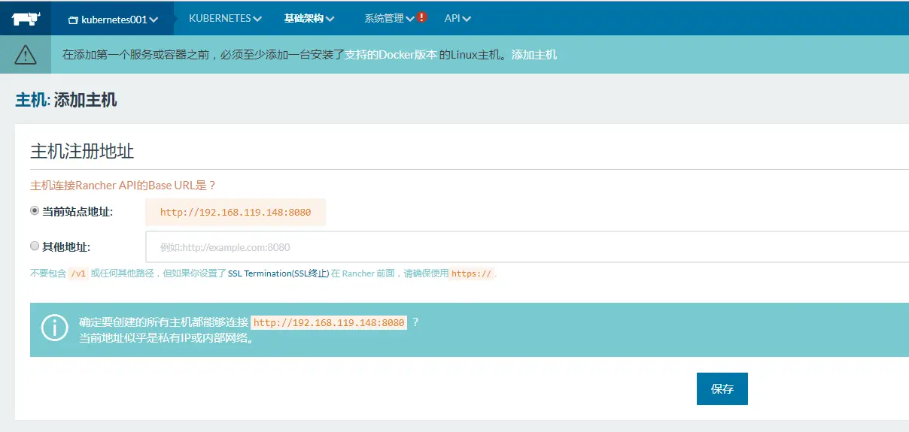Open the 基础架构 menu
The width and height of the screenshot is (909, 432).
(x=309, y=18)
